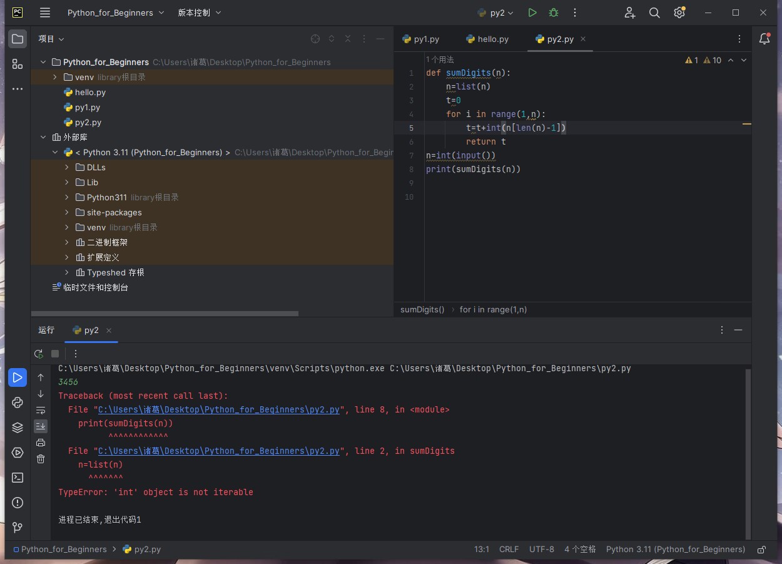Switch to the hello.py editor tab

[x=487, y=39]
